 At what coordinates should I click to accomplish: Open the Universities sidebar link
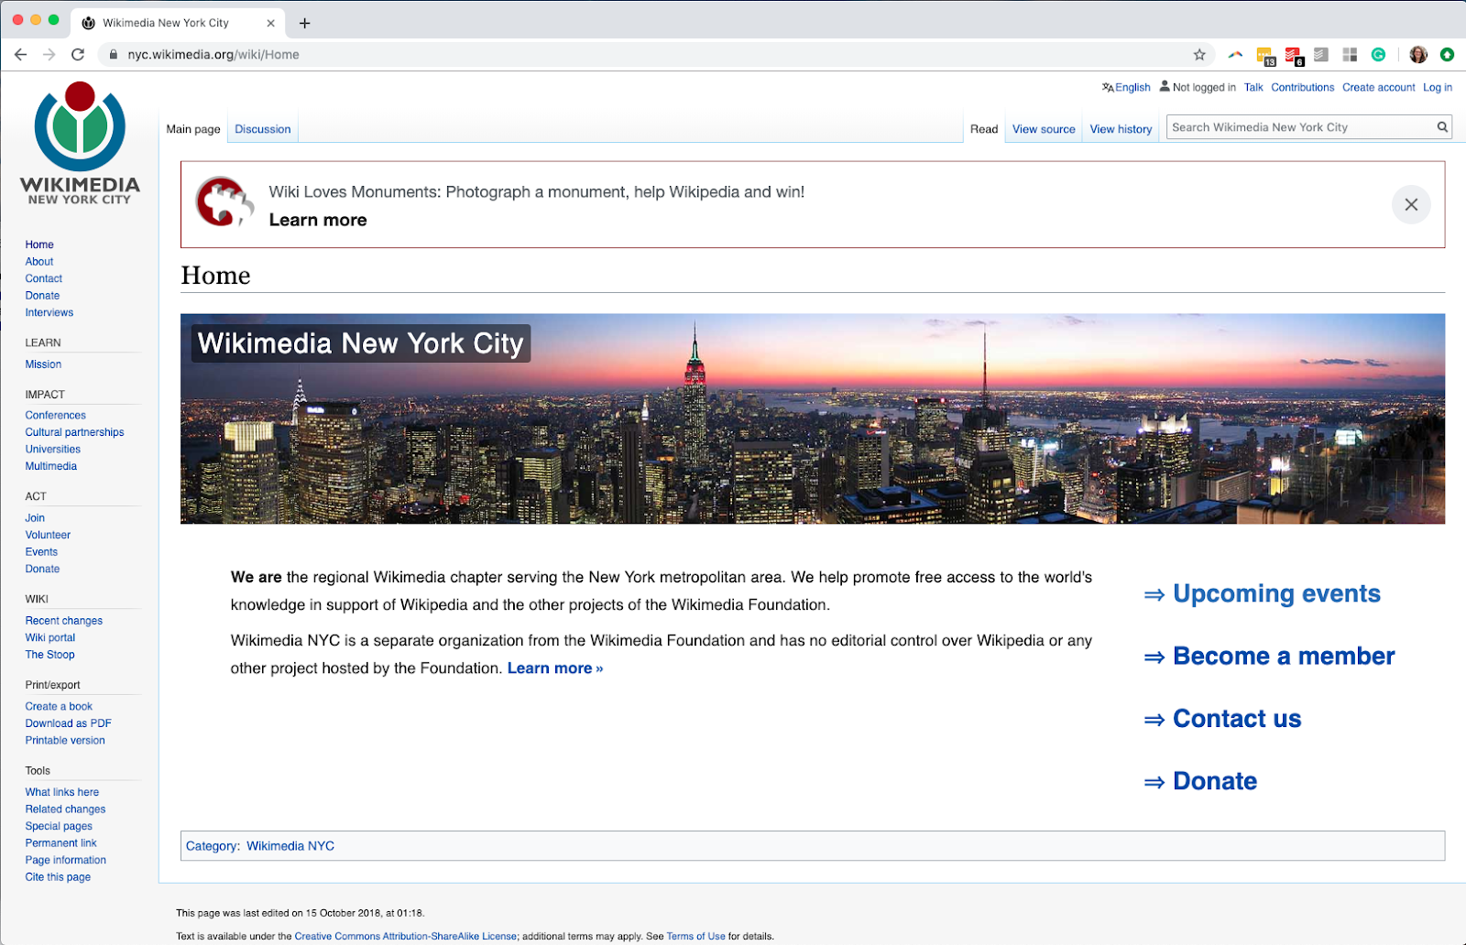(53, 449)
